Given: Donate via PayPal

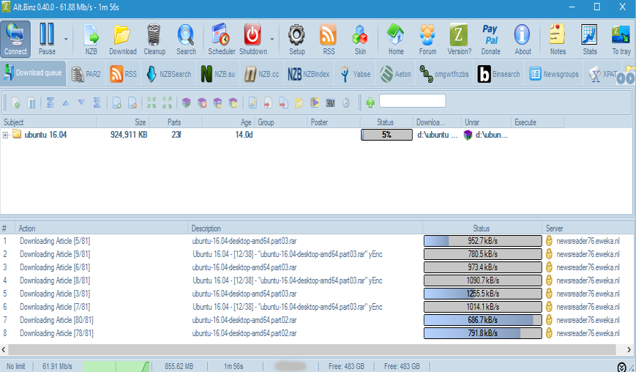Looking at the screenshot, I should (x=491, y=39).
